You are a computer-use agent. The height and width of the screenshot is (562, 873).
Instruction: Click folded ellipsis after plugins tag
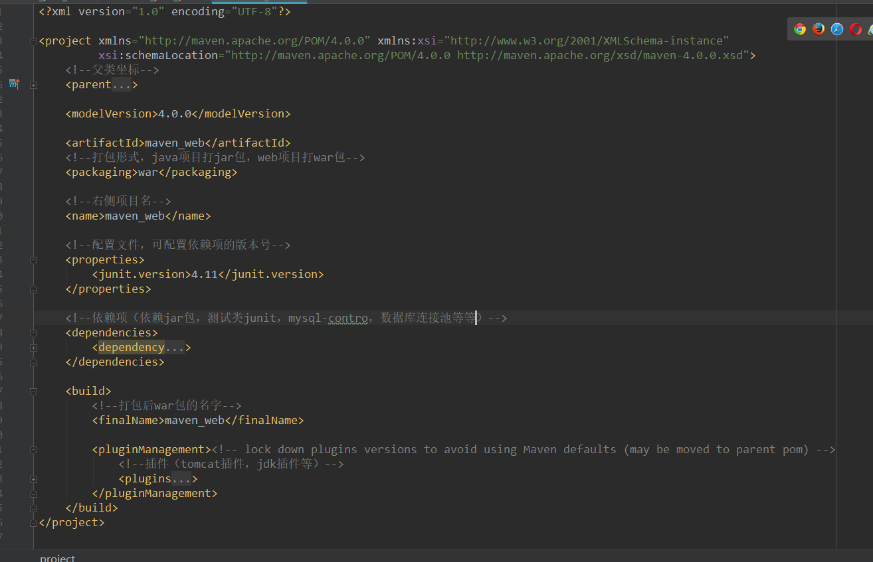click(181, 479)
